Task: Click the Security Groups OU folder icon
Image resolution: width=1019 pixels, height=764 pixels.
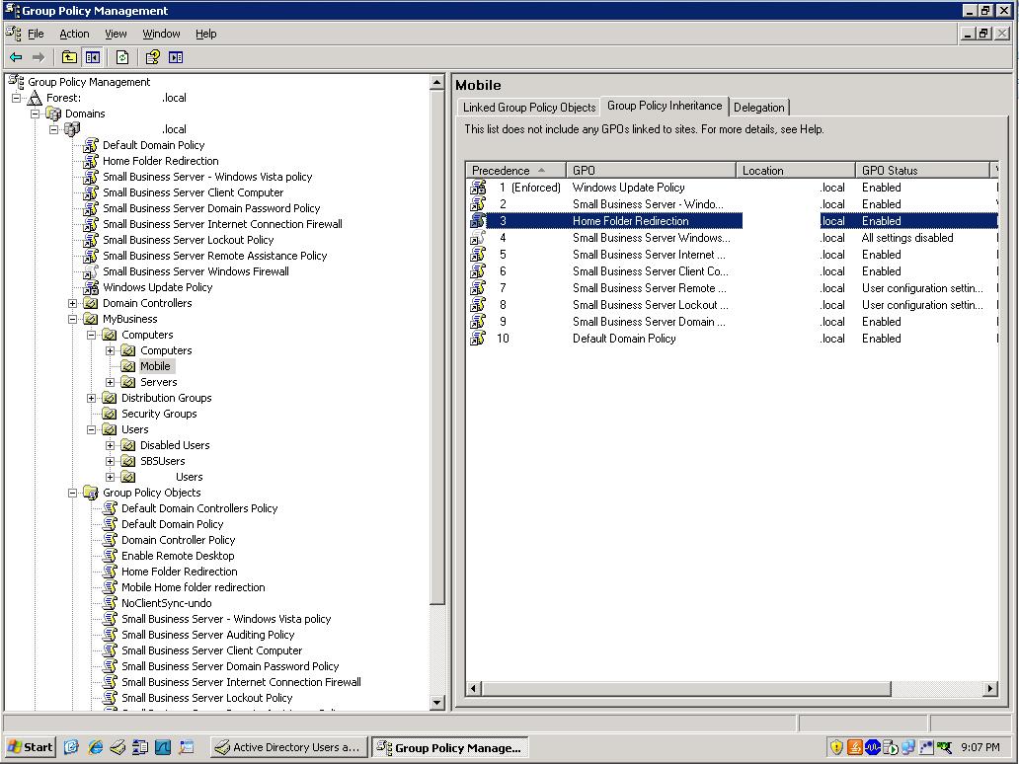Action: 110,414
